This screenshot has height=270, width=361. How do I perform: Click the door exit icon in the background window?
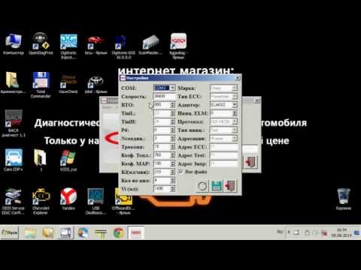[x=251, y=162]
